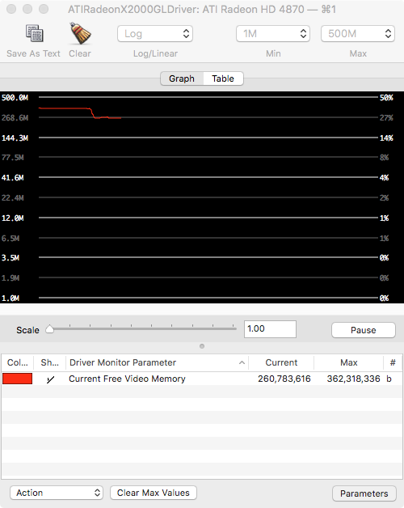Select the Current Free Video Memory row
The image size is (404, 508).
202,379
